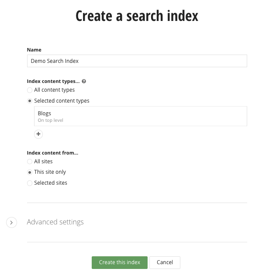Click the help icon beside Index content types
Image resolution: width=276 pixels, height=279 pixels.
pos(84,81)
